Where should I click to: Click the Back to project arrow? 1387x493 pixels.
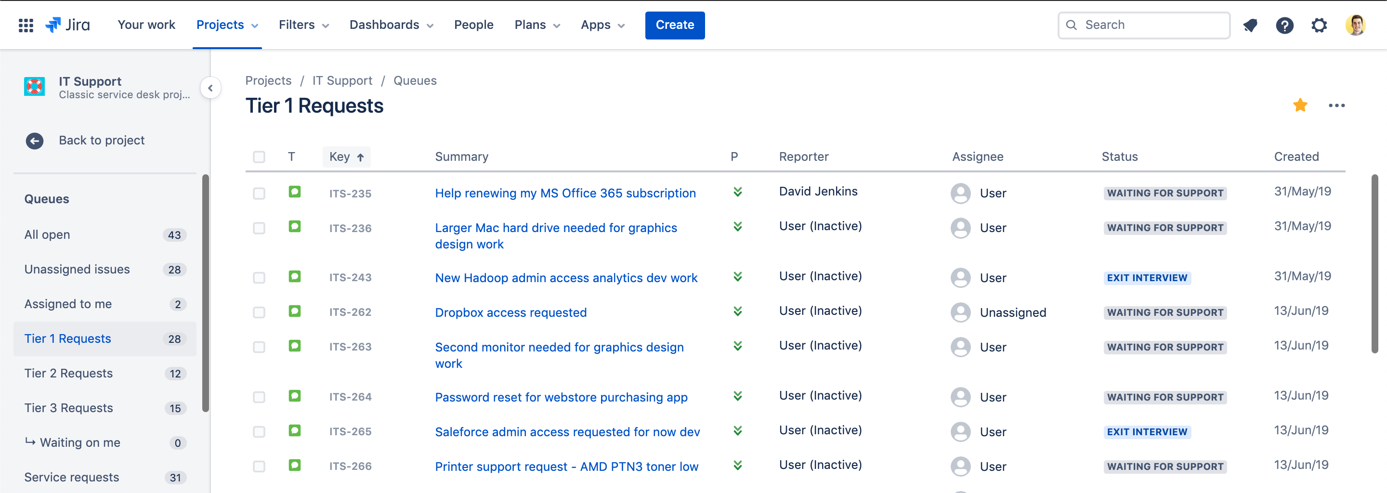pos(35,141)
